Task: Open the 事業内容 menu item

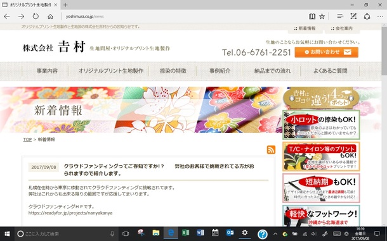Action: [47, 71]
